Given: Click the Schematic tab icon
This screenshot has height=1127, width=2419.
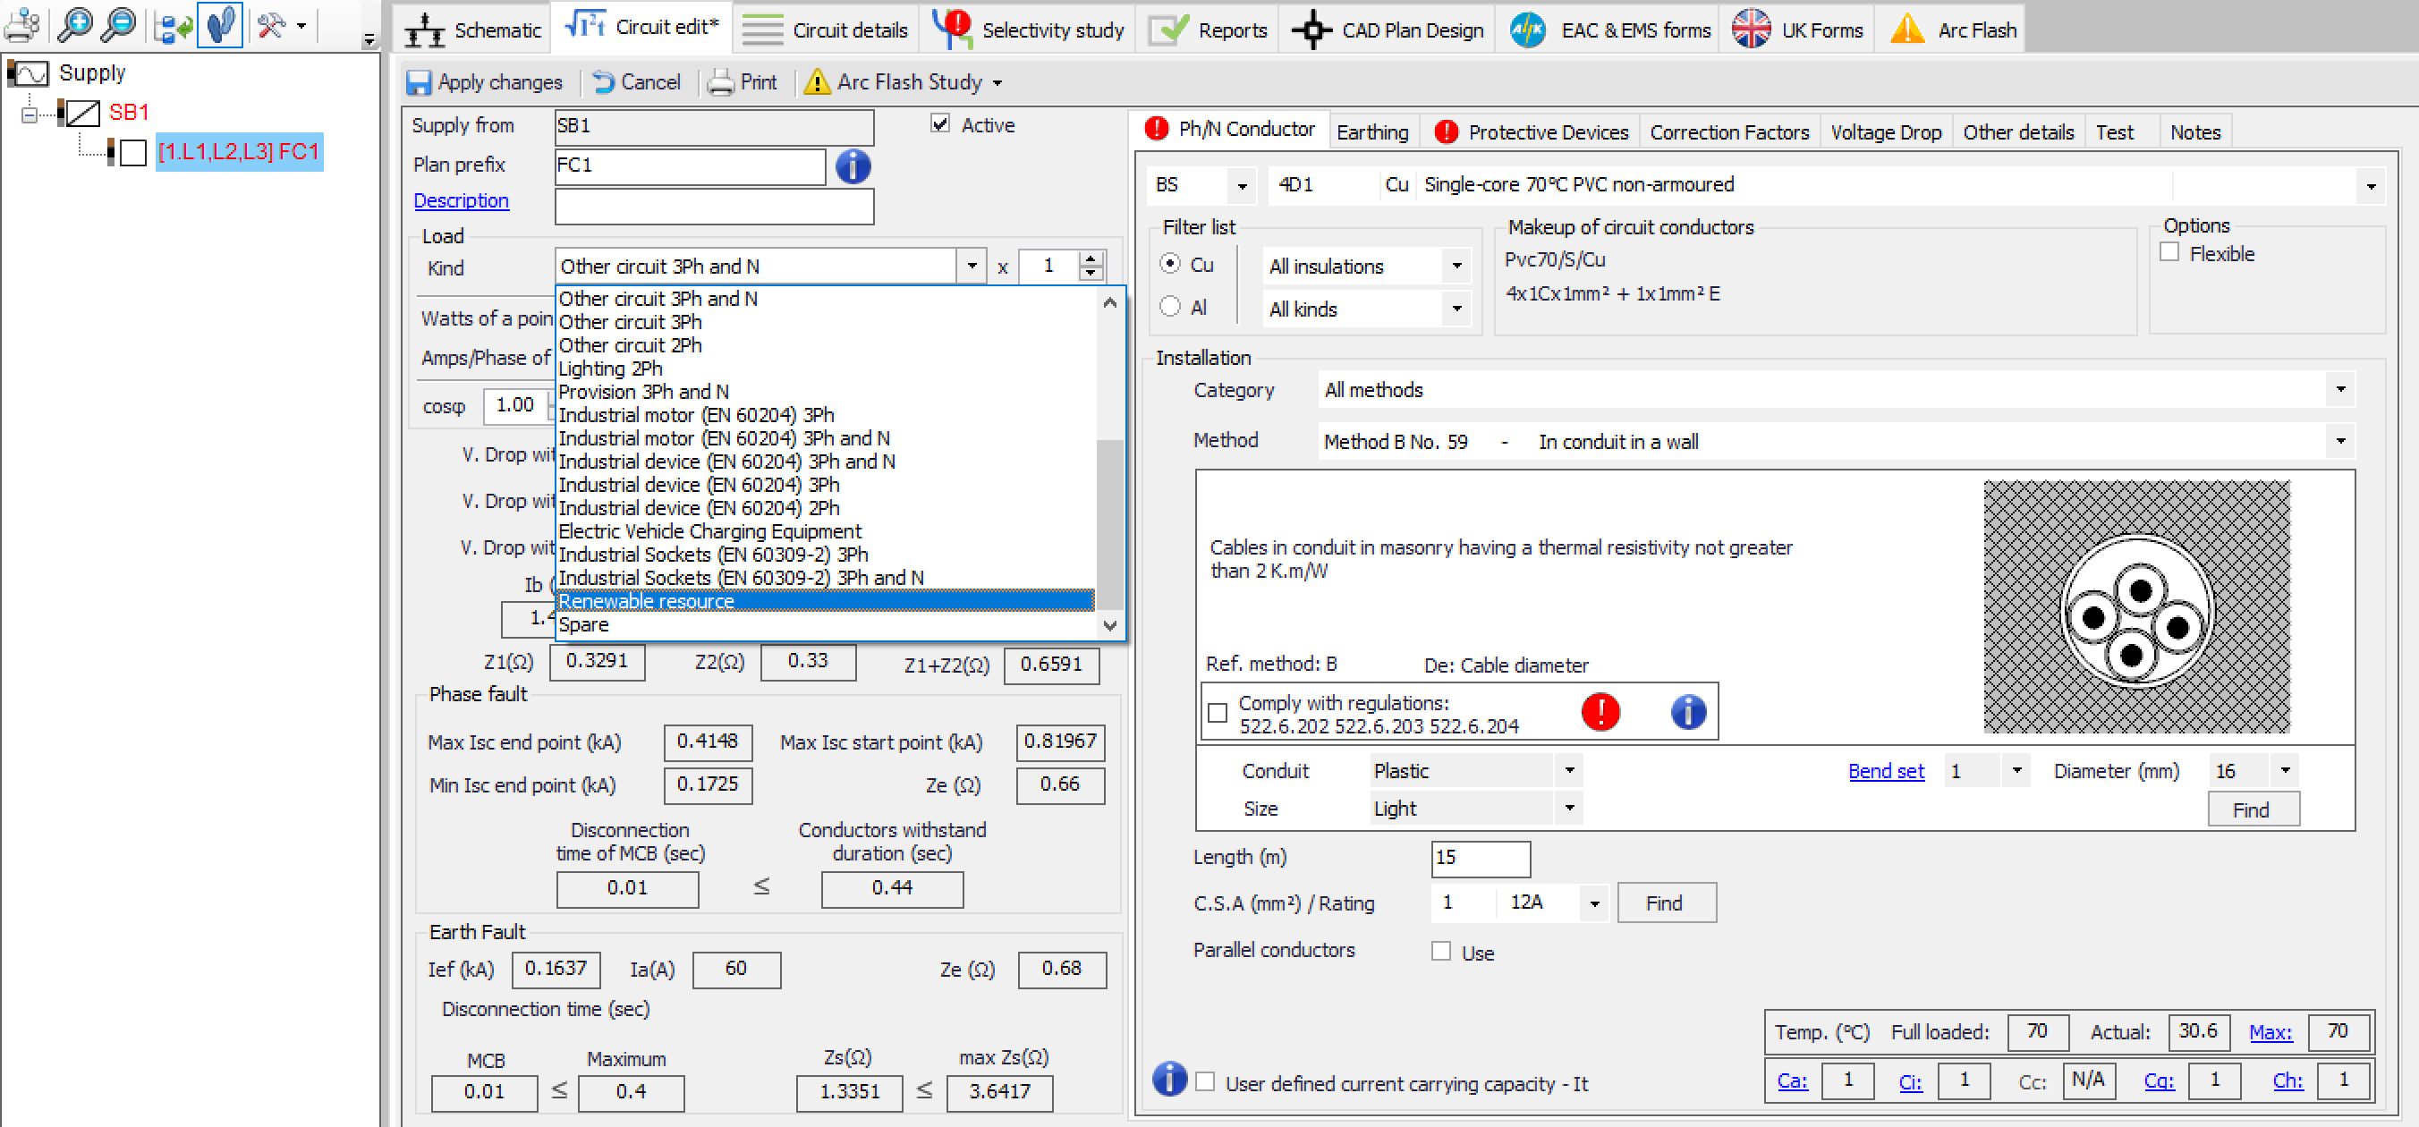Looking at the screenshot, I should pyautogui.click(x=424, y=30).
